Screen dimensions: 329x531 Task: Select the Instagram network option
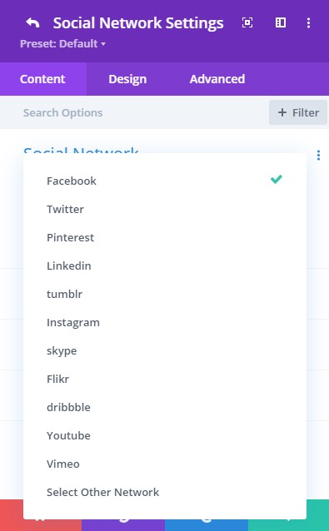click(165, 322)
